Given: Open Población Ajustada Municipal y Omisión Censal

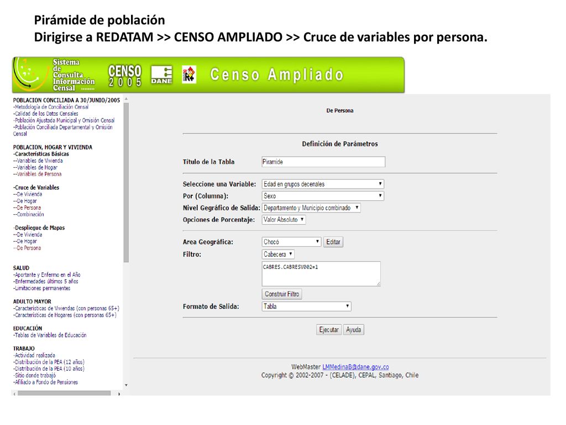Looking at the screenshot, I should click(64, 120).
